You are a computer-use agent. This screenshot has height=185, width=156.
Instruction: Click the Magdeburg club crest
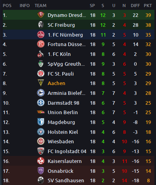[x=41, y=122]
